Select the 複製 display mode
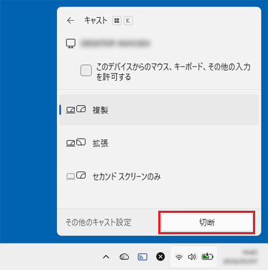This screenshot has width=268, height=270. pyautogui.click(x=159, y=110)
